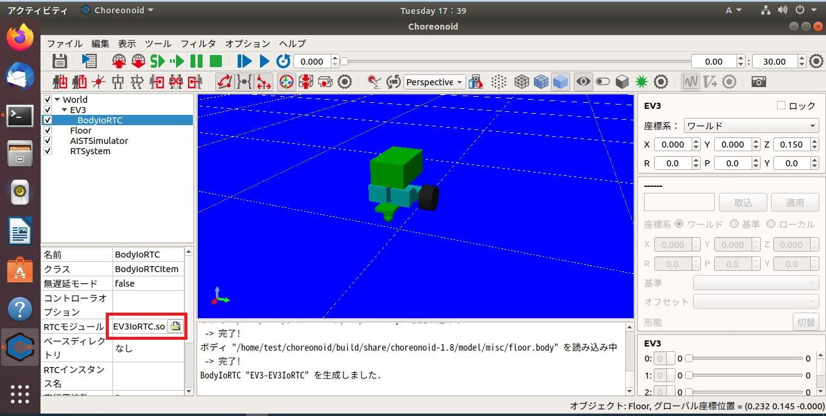The height and width of the screenshot is (416, 826).
Task: Toggle the bracket-dot kinematics mode icon
Action: click(x=244, y=82)
